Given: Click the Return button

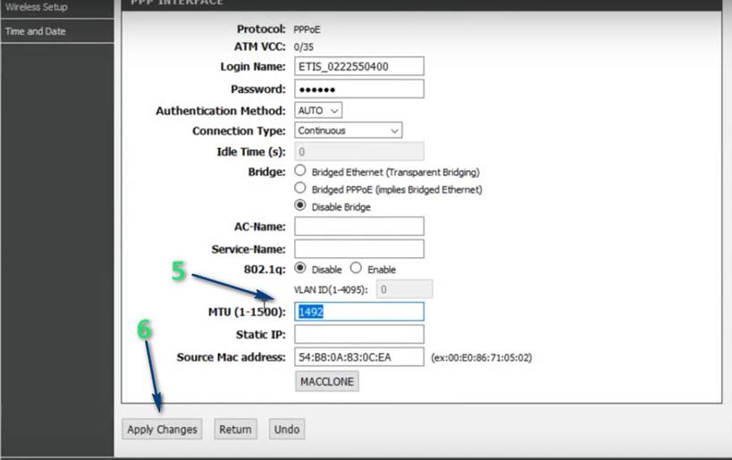Looking at the screenshot, I should coord(235,430).
